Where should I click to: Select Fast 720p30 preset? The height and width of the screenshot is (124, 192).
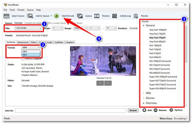[155, 49]
